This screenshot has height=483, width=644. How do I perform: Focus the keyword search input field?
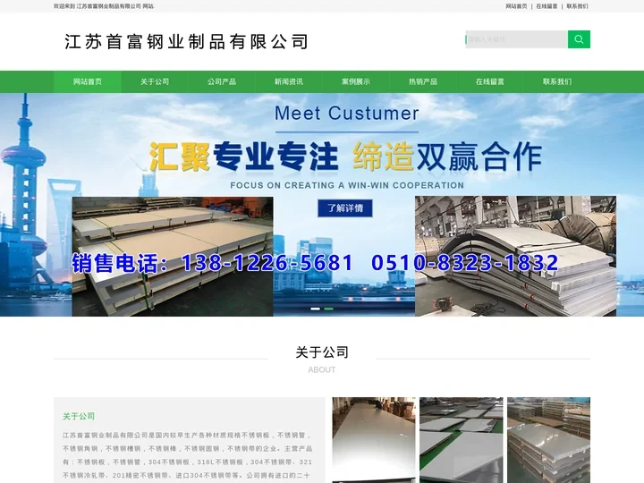pyautogui.click(x=517, y=39)
